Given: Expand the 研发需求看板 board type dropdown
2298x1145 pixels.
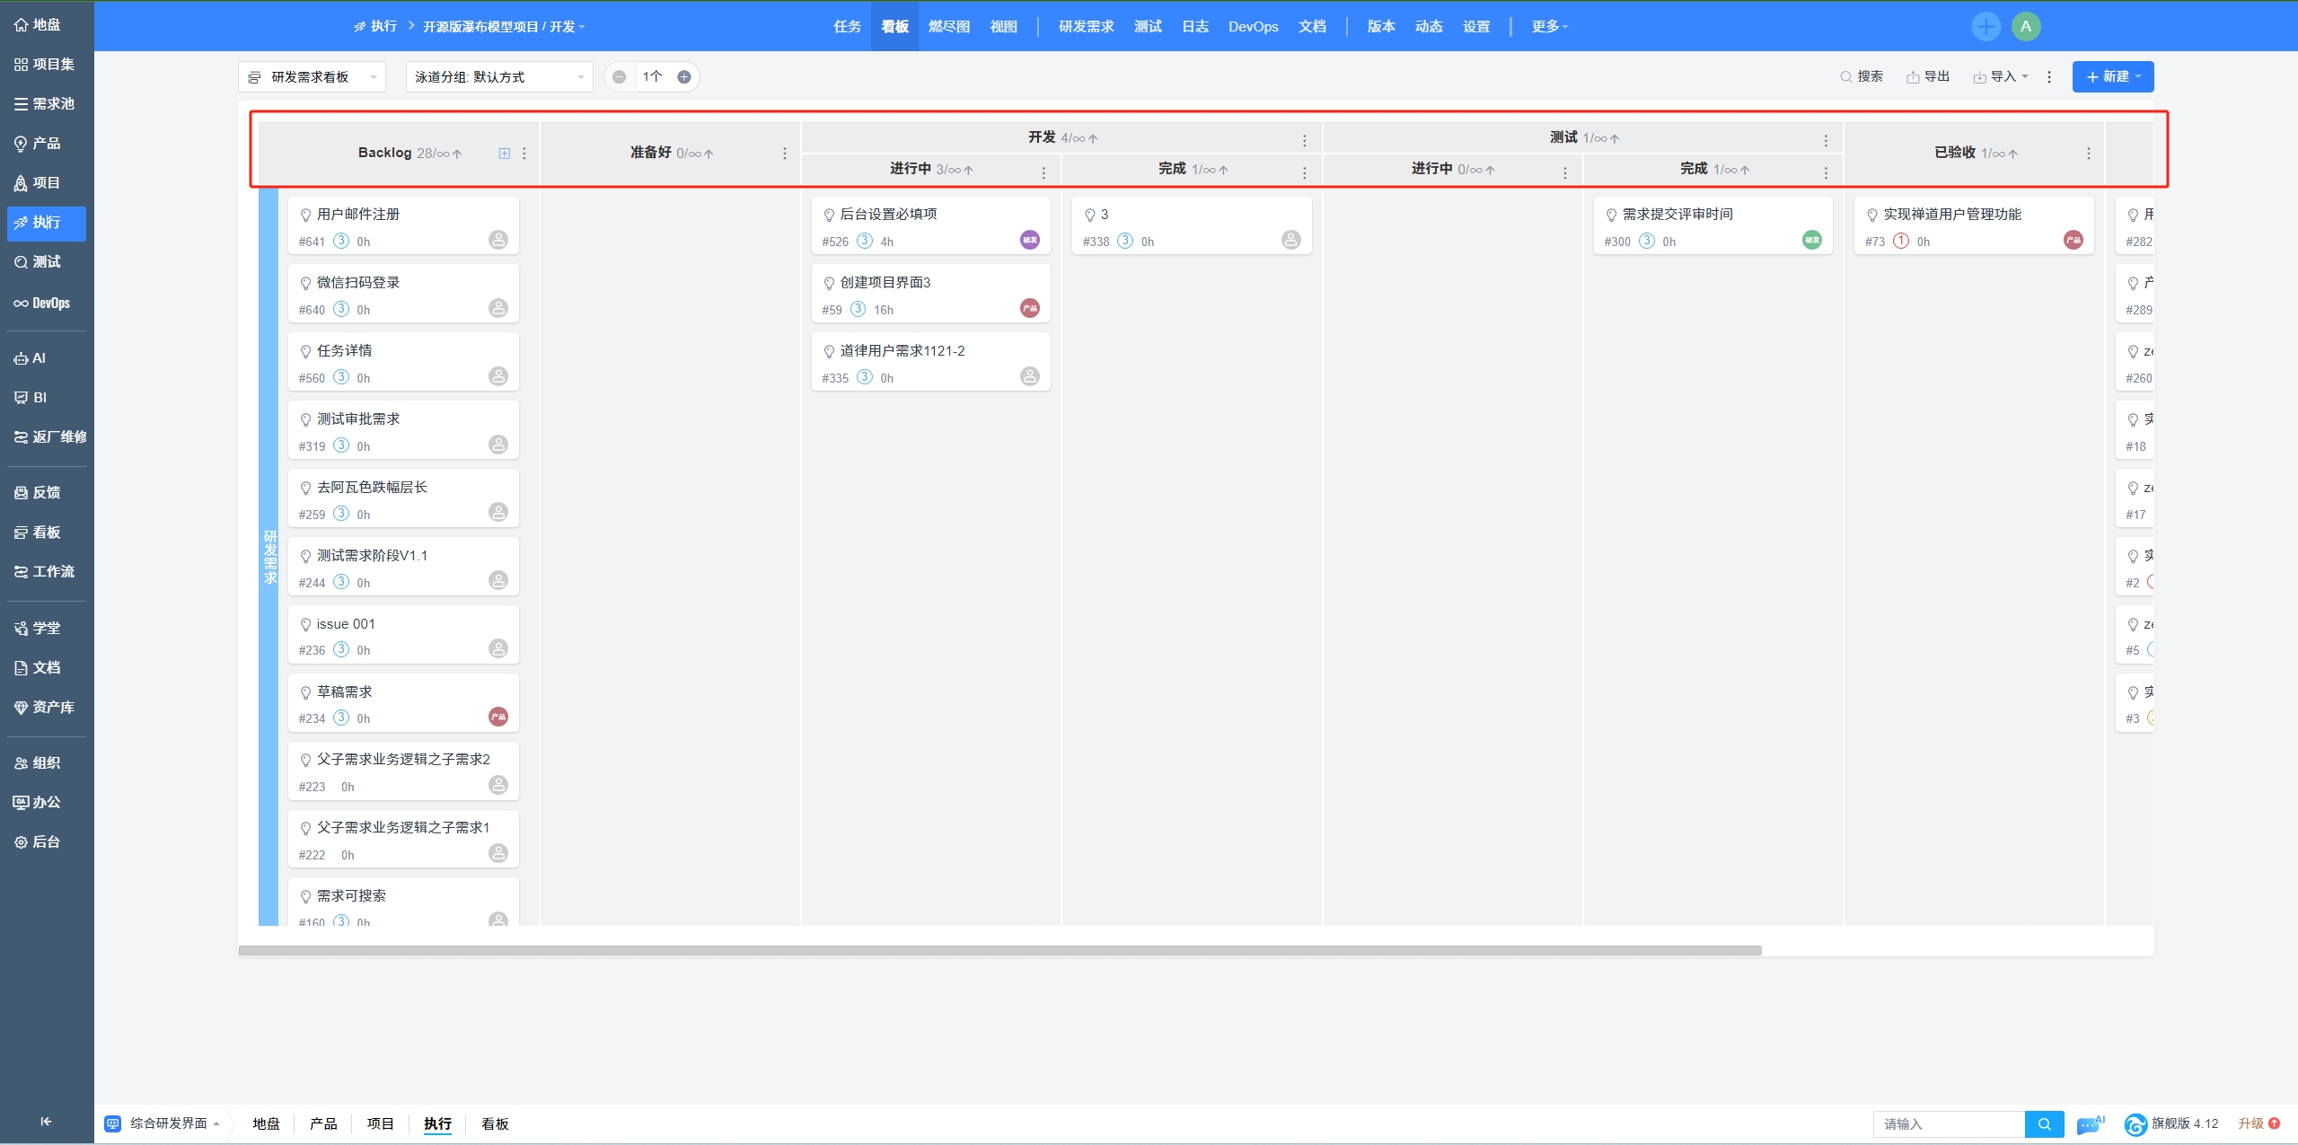Looking at the screenshot, I should [312, 77].
